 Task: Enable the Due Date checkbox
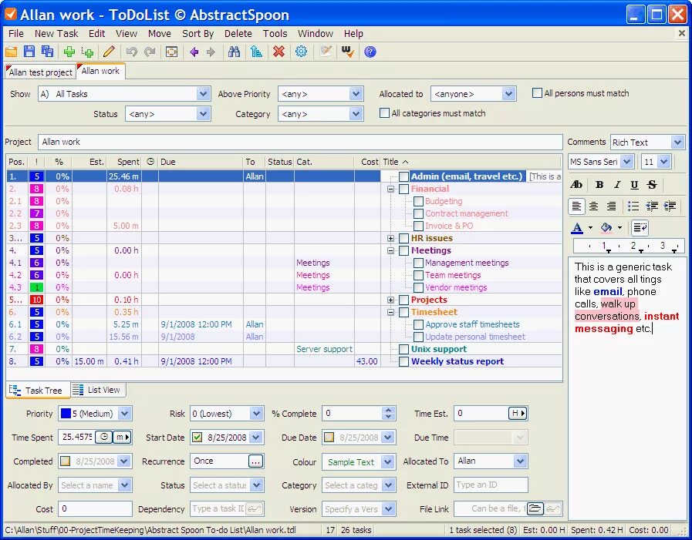pos(329,438)
